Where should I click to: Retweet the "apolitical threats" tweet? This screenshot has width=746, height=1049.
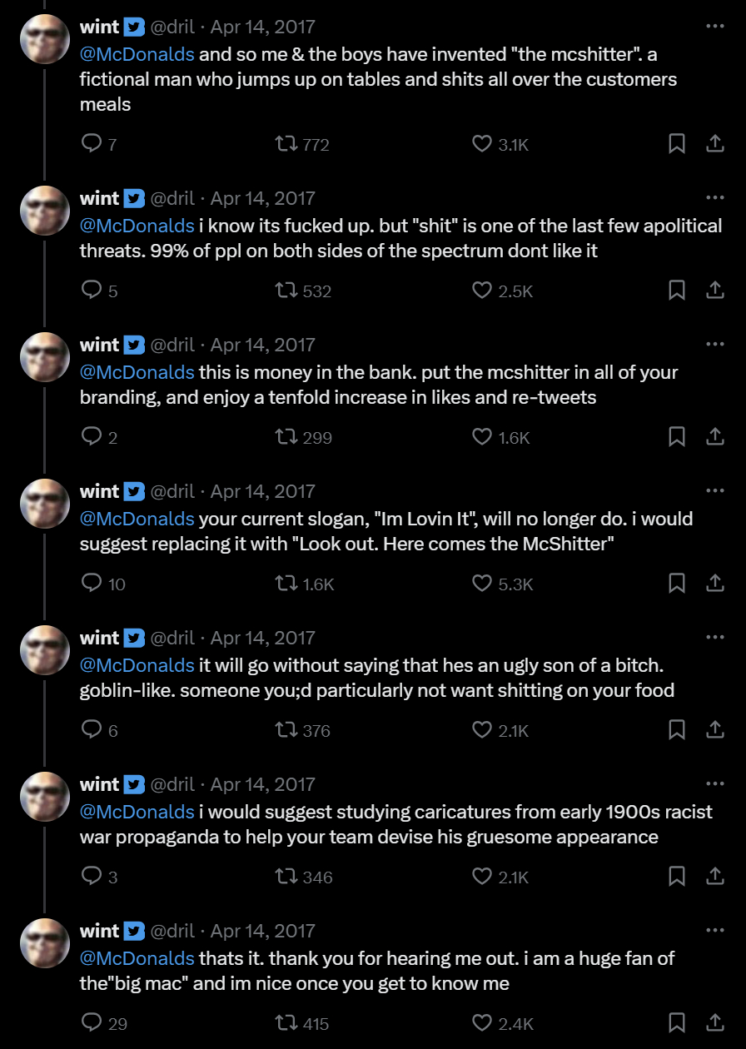click(286, 291)
